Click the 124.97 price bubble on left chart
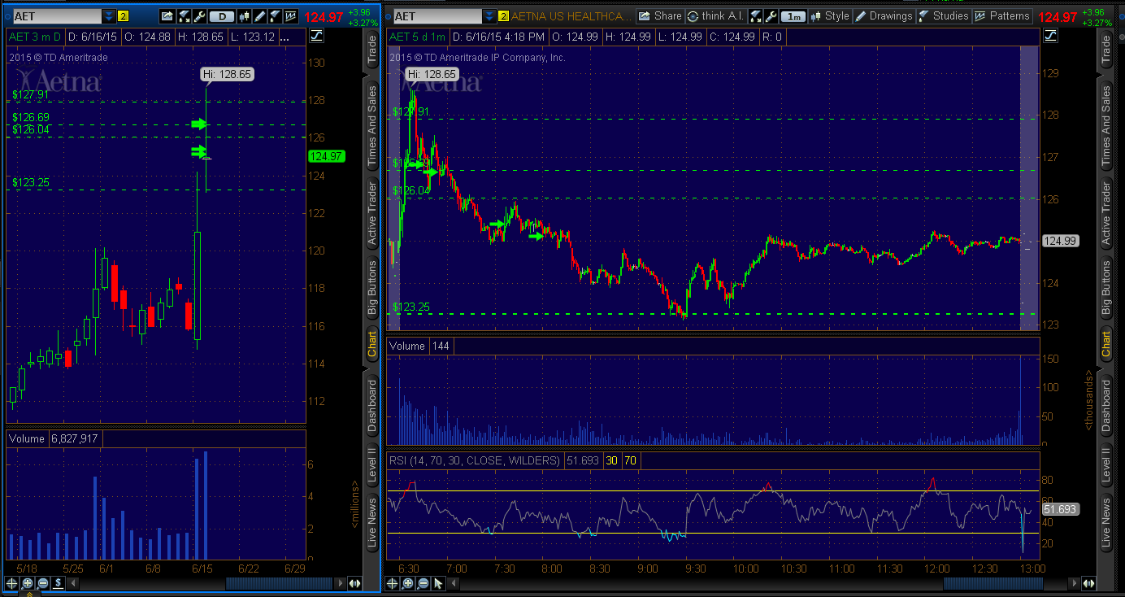This screenshot has height=597, width=1125. [x=328, y=156]
